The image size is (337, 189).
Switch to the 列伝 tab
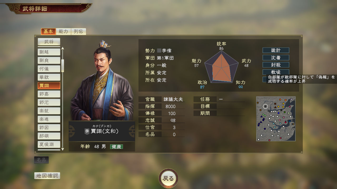click(78, 31)
